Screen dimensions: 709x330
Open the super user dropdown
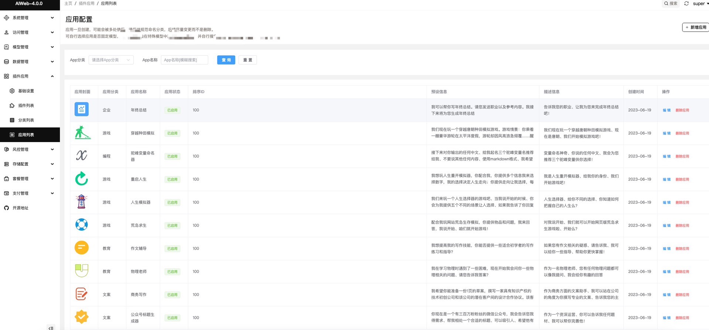coord(700,4)
